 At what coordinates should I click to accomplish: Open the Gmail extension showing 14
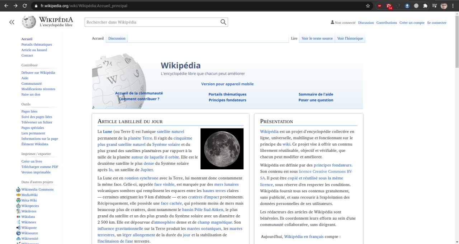tap(389, 6)
